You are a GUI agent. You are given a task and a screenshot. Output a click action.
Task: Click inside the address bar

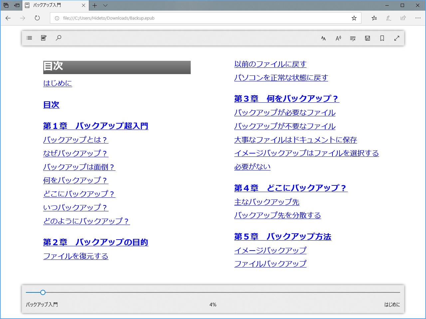(x=200, y=18)
